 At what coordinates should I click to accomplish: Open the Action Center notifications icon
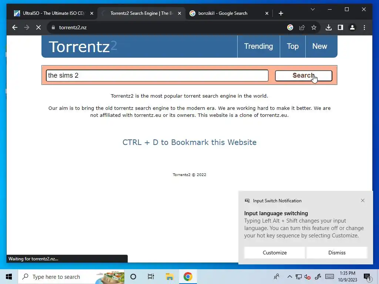(x=367, y=277)
